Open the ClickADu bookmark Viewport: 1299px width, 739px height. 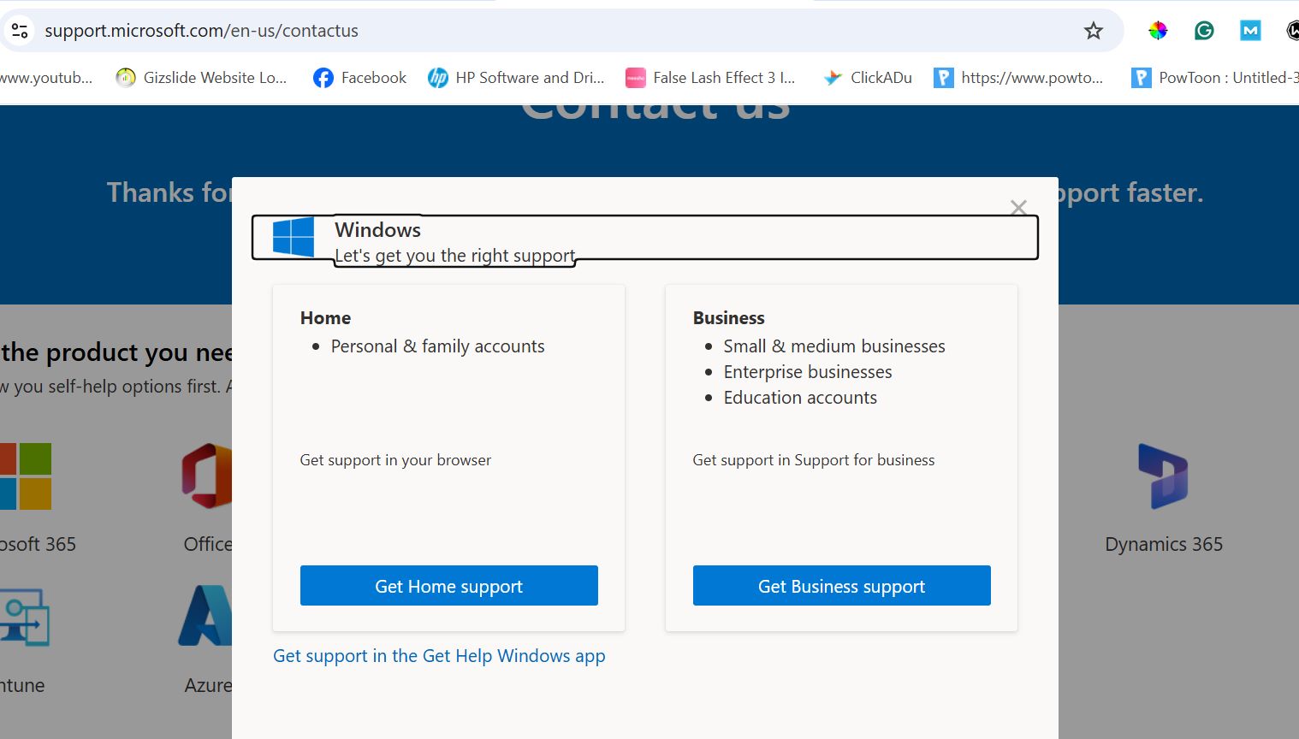868,78
